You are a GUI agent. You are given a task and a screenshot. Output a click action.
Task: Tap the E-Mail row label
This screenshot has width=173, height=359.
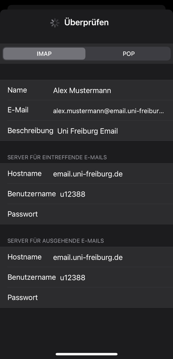pos(18,110)
